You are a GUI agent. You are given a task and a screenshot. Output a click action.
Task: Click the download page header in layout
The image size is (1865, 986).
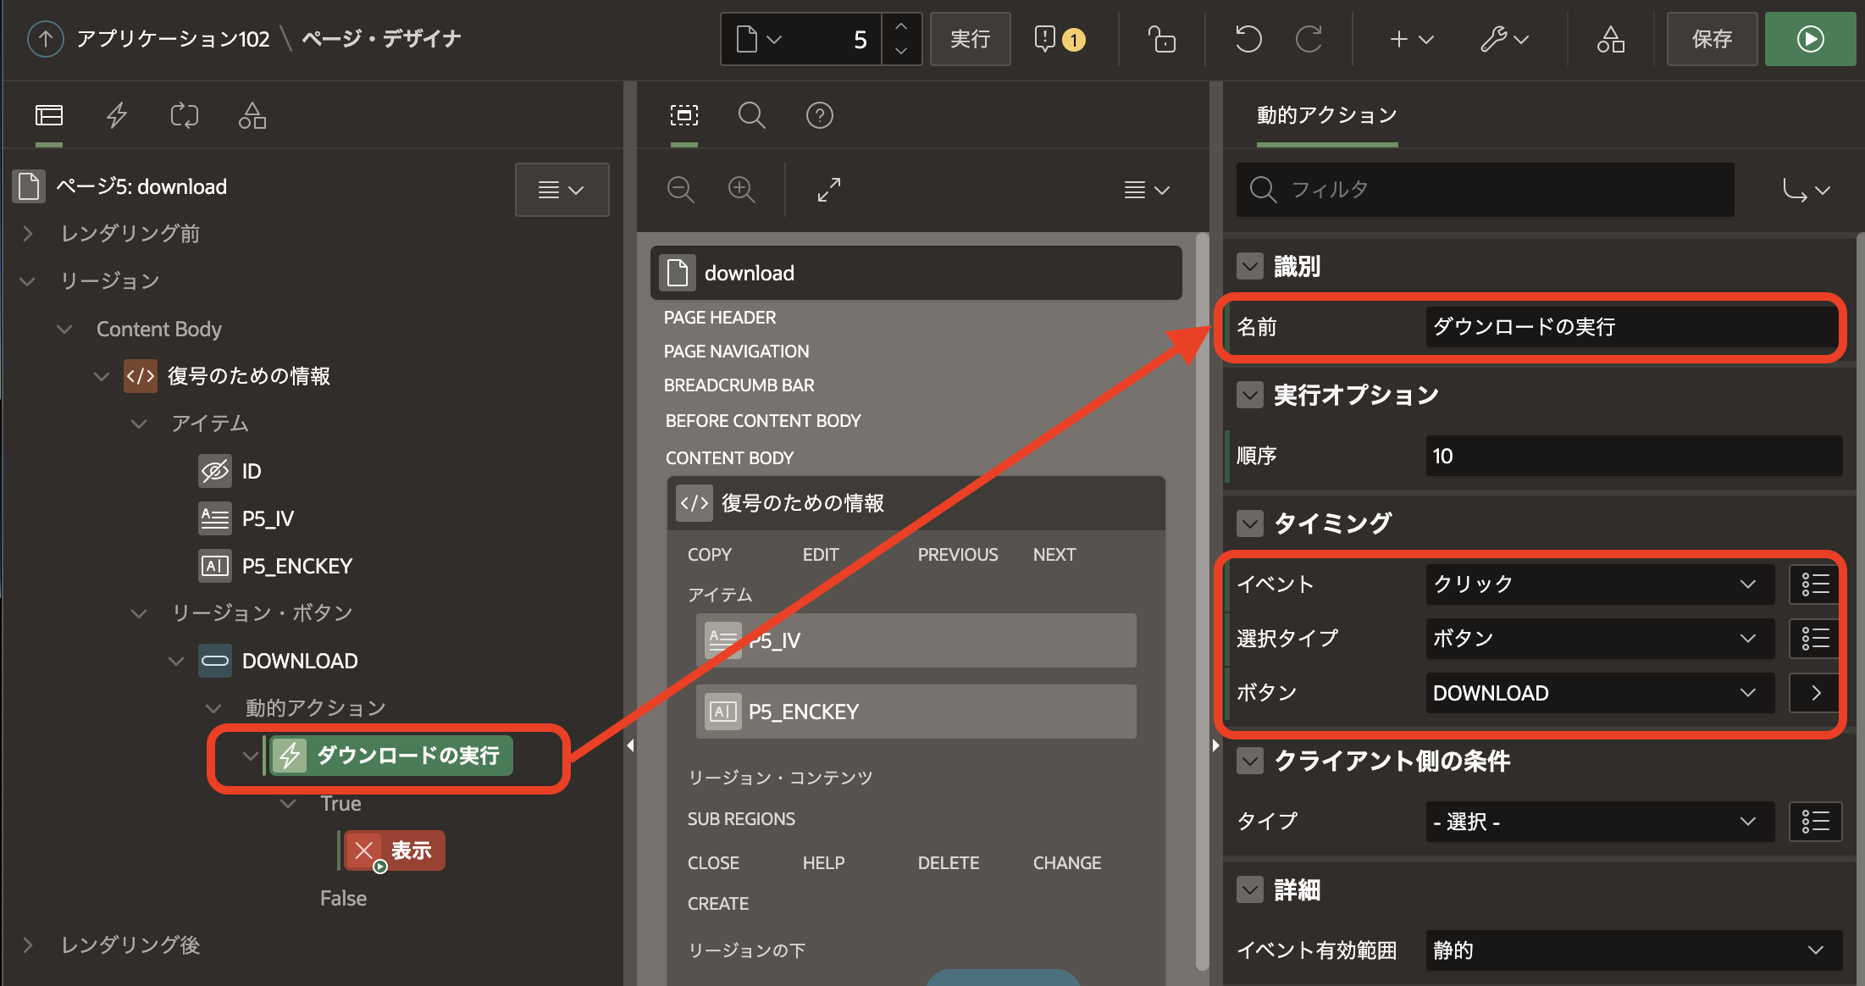pos(916,273)
